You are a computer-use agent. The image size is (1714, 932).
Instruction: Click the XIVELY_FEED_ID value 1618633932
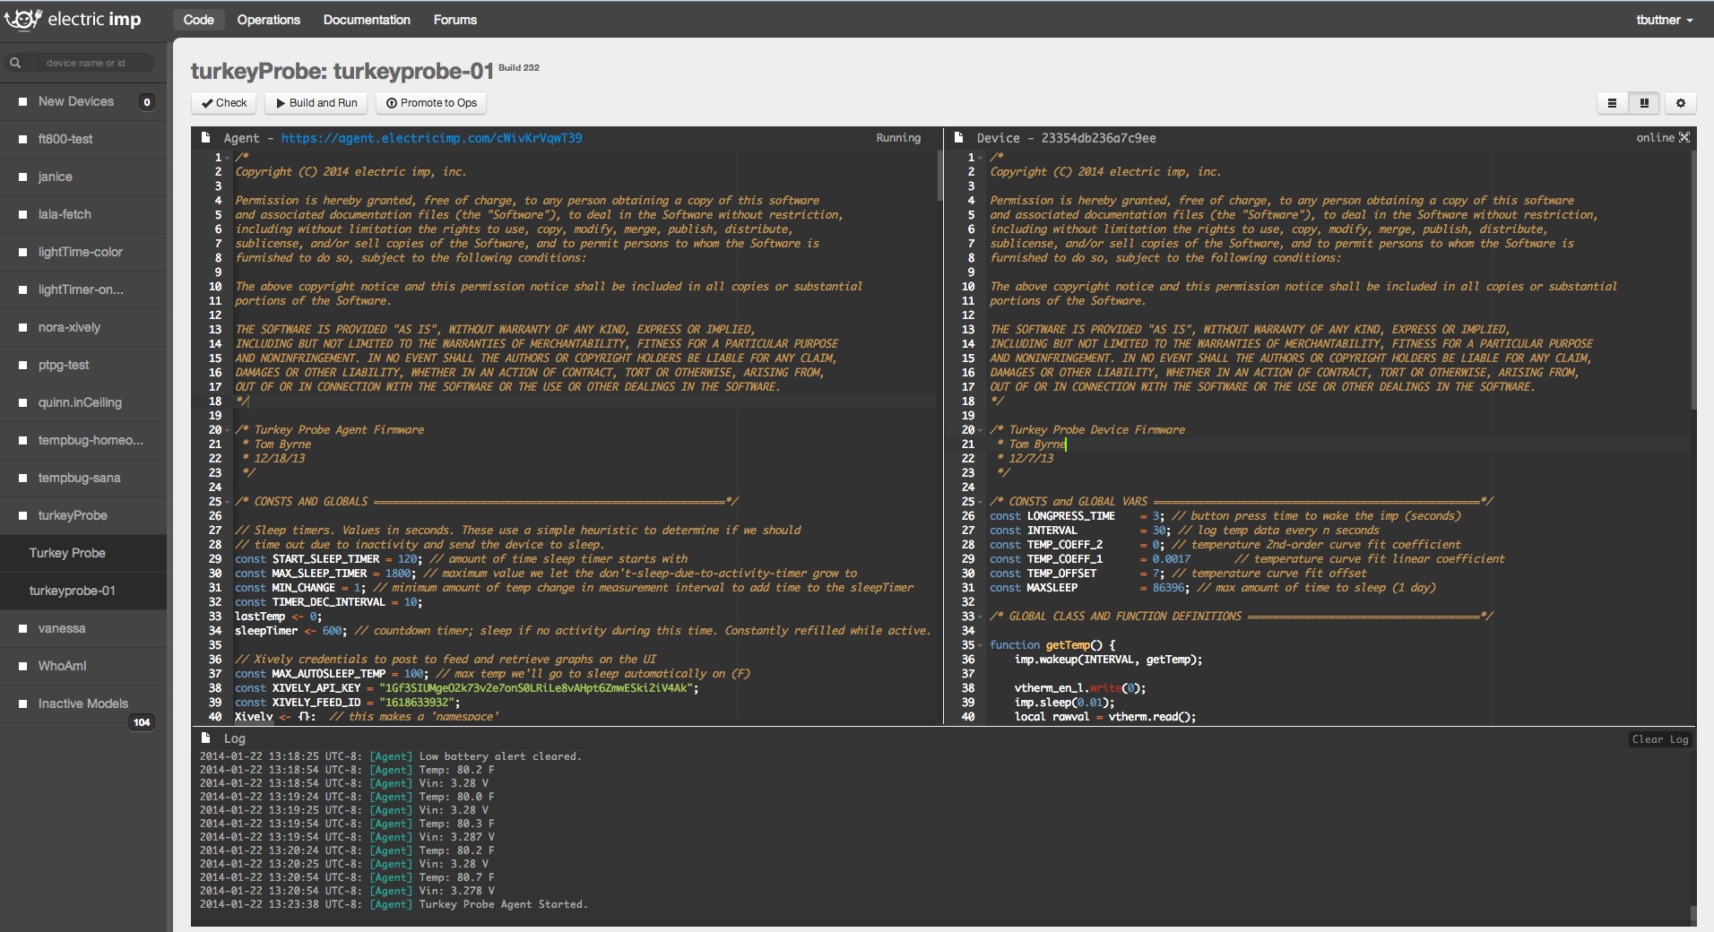[x=418, y=703]
